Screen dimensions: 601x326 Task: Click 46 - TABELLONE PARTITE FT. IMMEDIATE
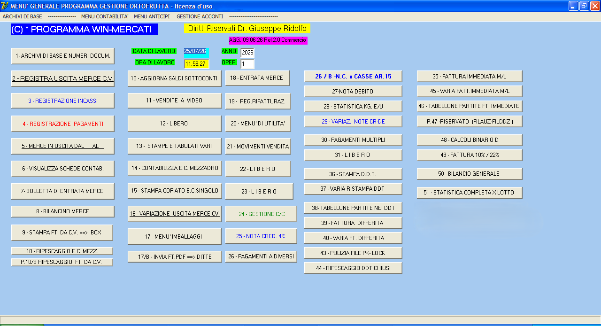coord(470,106)
